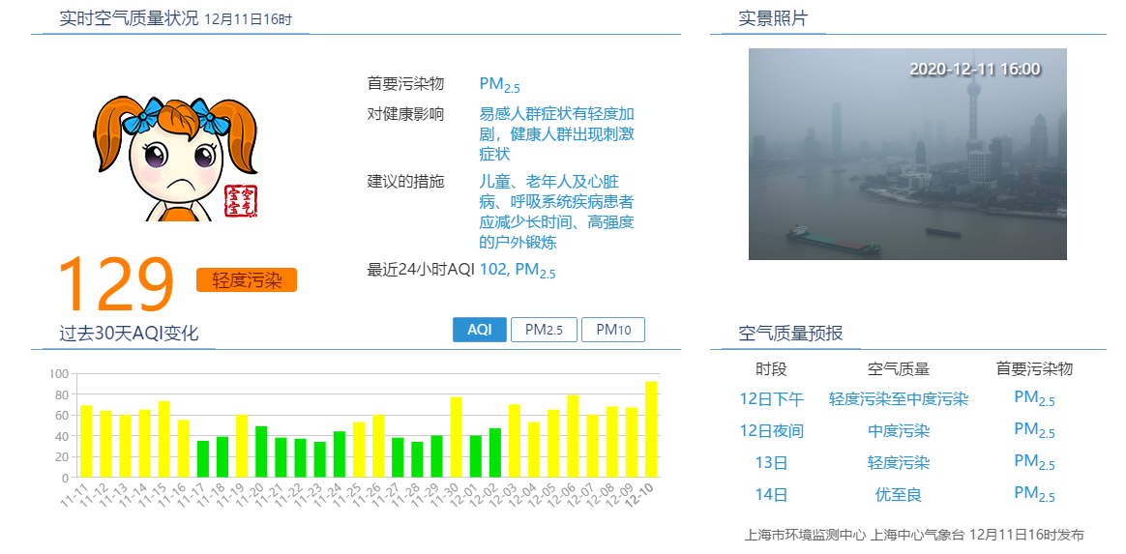Click the 11-23 green bar
This screenshot has height=554, width=1126.
[x=319, y=459]
